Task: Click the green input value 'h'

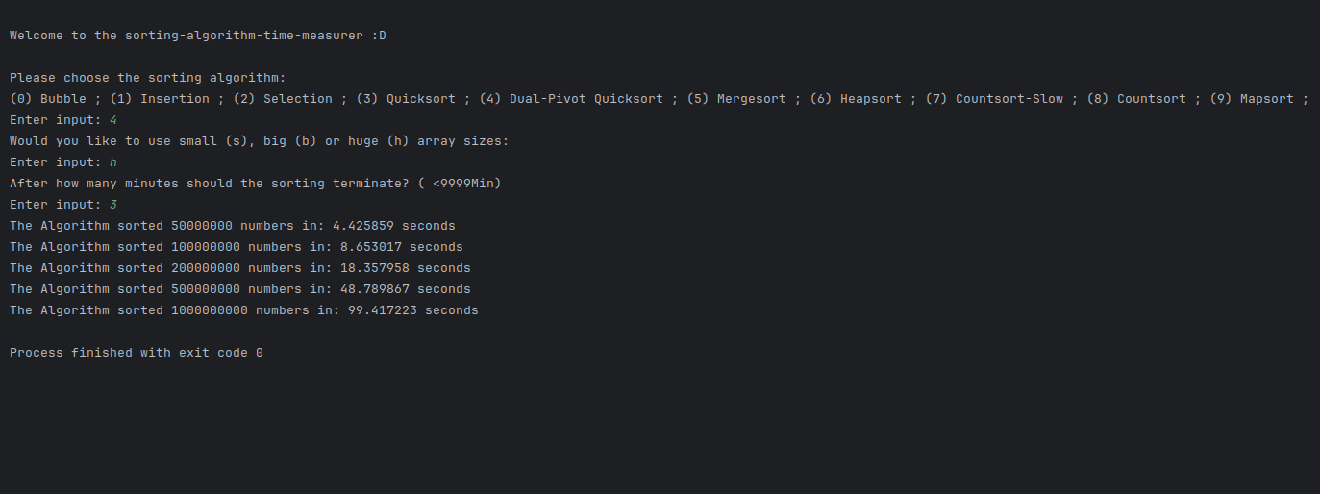Action: tap(113, 162)
